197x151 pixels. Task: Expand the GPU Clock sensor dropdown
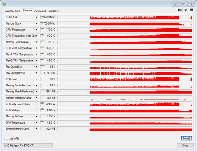pyautogui.click(x=37, y=17)
